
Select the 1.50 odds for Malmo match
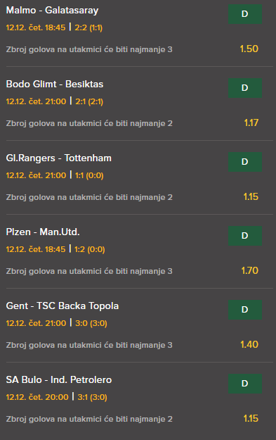(x=249, y=49)
